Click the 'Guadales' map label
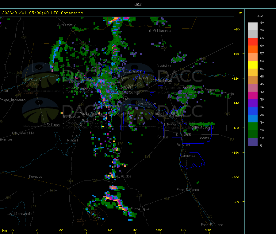 164,66
